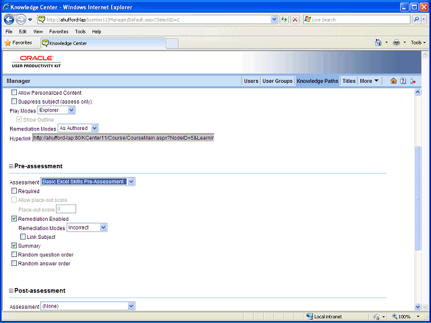
Task: Open the Post-assessment (None) dropdown
Action: click(88, 306)
